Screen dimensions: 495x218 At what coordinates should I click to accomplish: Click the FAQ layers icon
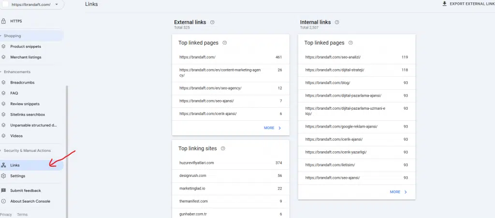click(x=3, y=93)
